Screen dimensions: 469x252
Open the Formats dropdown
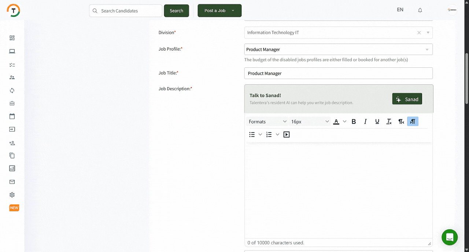point(267,122)
